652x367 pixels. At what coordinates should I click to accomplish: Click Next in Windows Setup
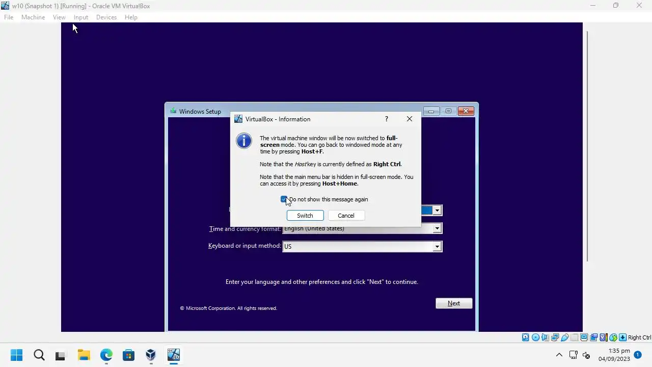454,303
